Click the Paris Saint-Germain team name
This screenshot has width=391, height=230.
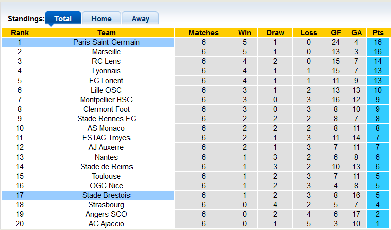106,42
